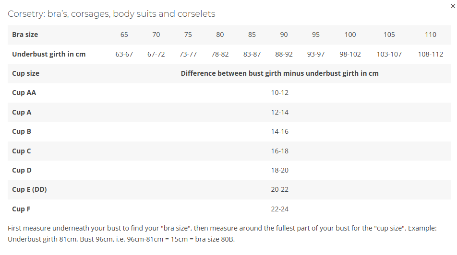Click the measuring instructions paragraph

(x=222, y=233)
